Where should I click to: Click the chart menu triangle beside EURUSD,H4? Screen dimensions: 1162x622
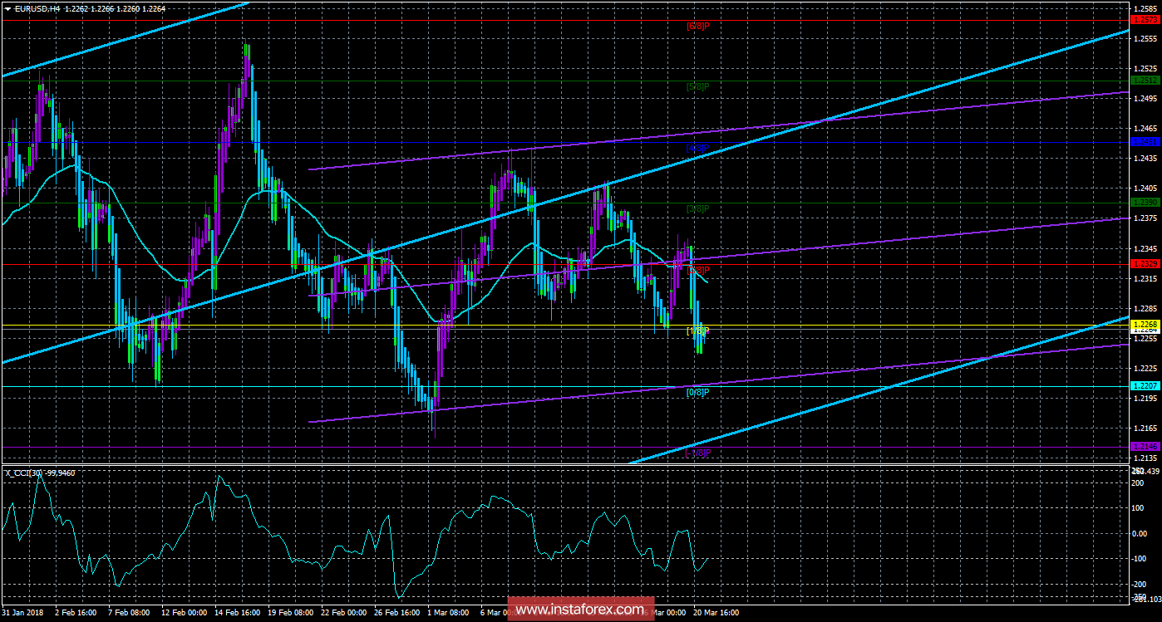pyautogui.click(x=7, y=8)
